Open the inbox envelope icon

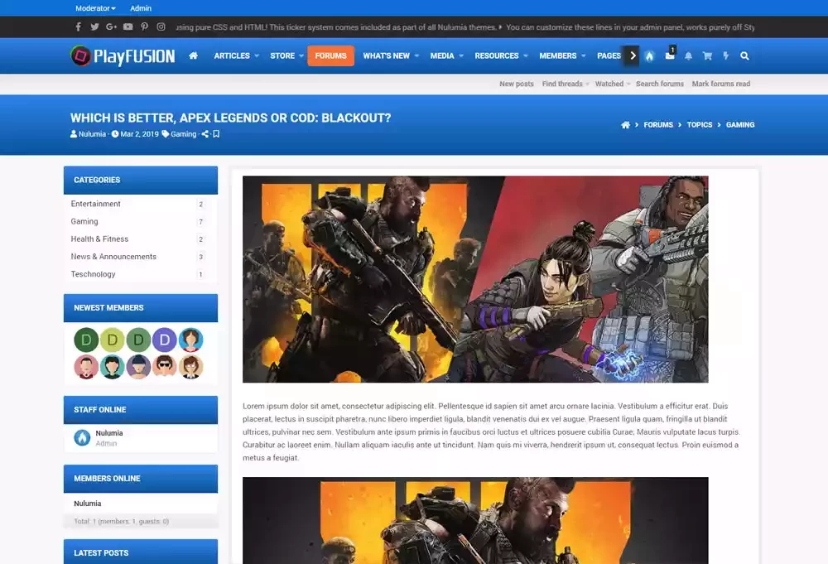coord(670,55)
